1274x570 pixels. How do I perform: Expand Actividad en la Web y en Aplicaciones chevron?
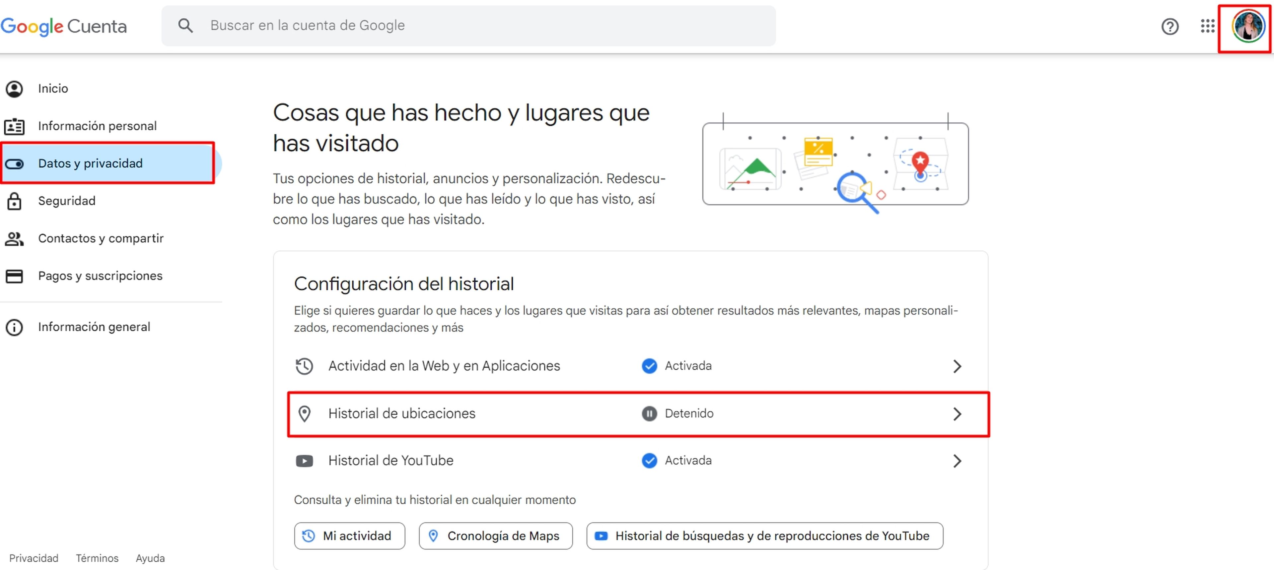coord(957,366)
